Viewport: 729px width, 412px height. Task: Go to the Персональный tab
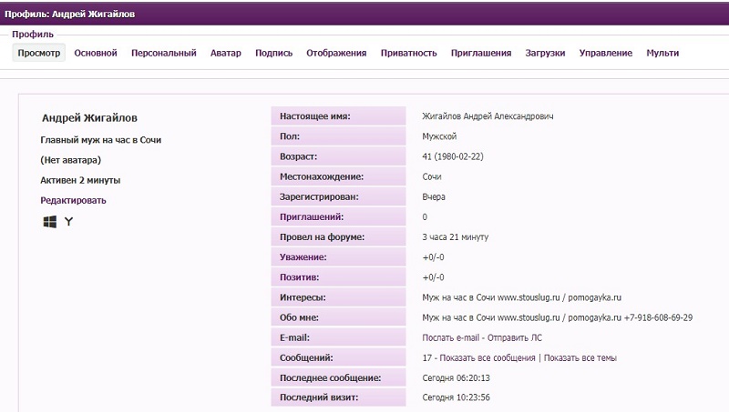[x=164, y=53]
